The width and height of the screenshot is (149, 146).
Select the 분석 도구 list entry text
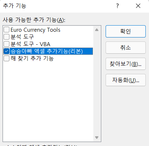[22, 37]
